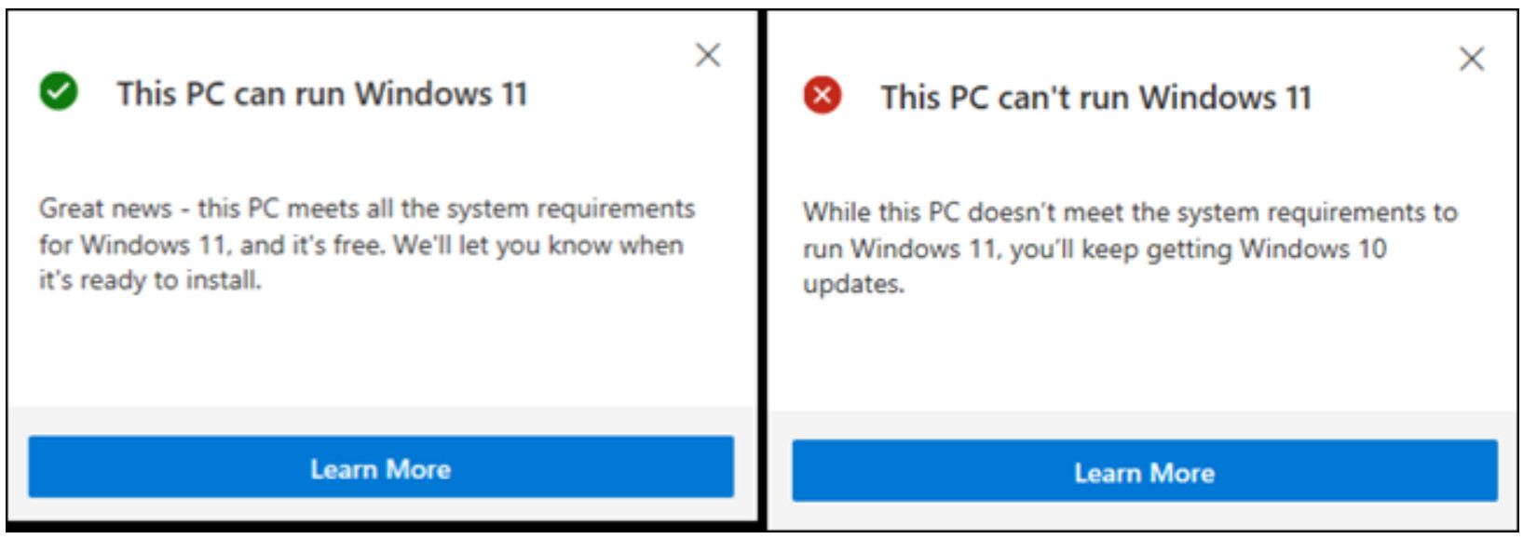Click the "This PC can't run Windows 11" heading
Screen dimensions: 1523x539
pyautogui.click(x=1095, y=98)
